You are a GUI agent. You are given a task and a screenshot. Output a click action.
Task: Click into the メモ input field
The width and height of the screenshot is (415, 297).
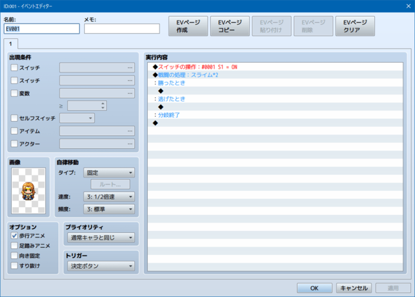(x=122, y=28)
